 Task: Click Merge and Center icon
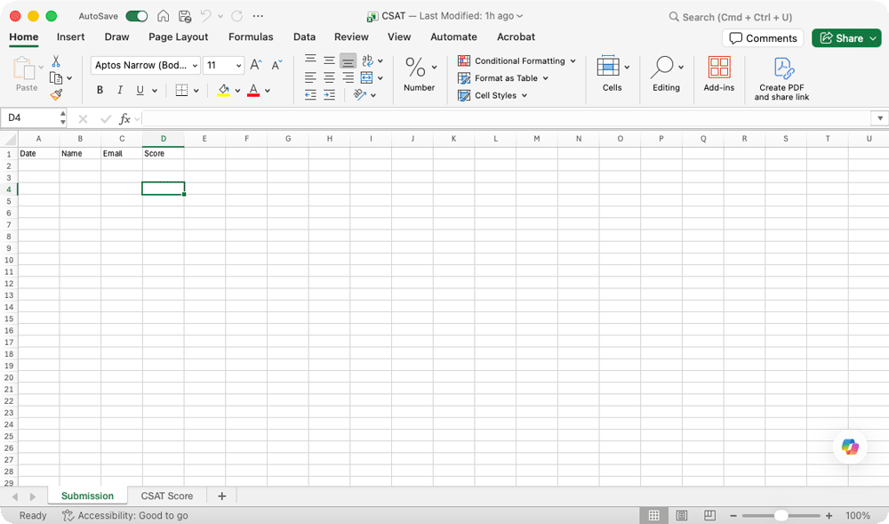point(367,77)
